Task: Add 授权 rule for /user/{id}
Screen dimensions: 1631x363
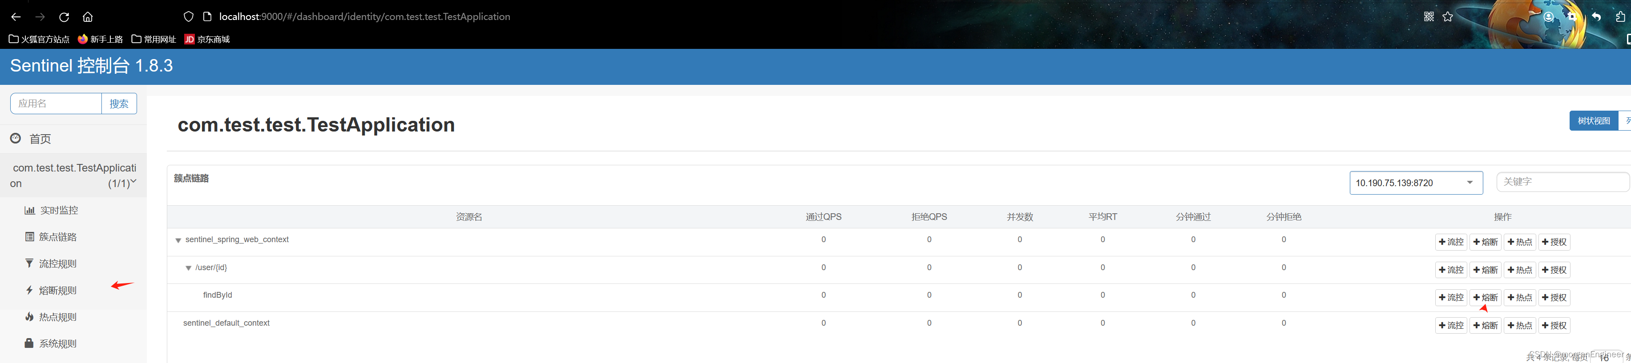Action: (x=1554, y=270)
